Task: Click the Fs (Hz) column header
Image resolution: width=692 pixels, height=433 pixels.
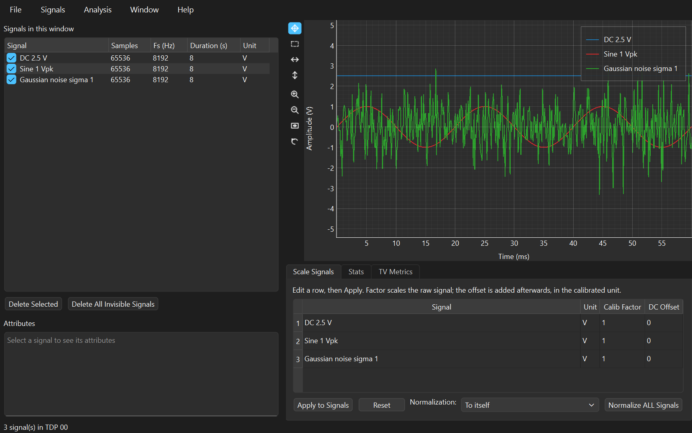Action: click(168, 46)
